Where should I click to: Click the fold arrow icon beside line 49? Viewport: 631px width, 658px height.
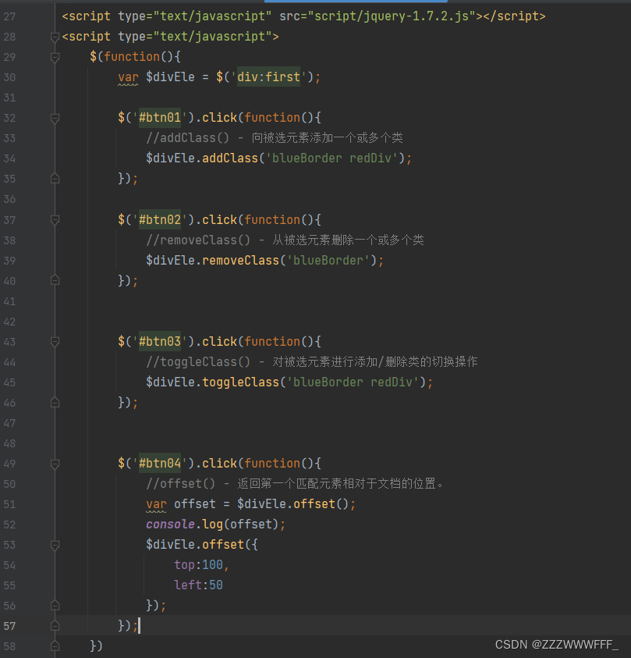[55, 463]
